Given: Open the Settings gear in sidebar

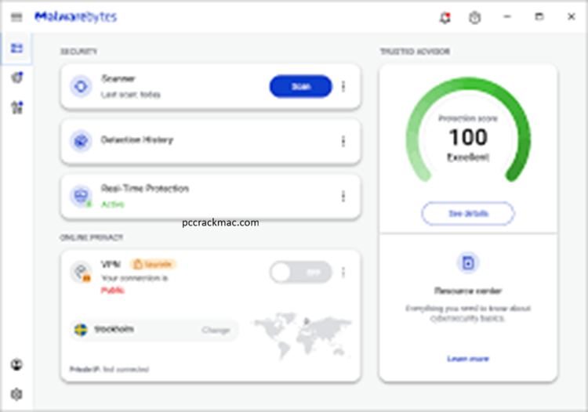Looking at the screenshot, I should pos(16,394).
